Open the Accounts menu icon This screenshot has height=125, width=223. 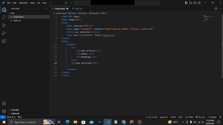click(x=4, y=103)
